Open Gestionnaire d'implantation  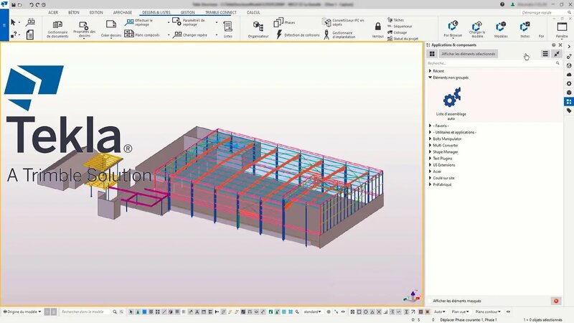[x=339, y=34]
